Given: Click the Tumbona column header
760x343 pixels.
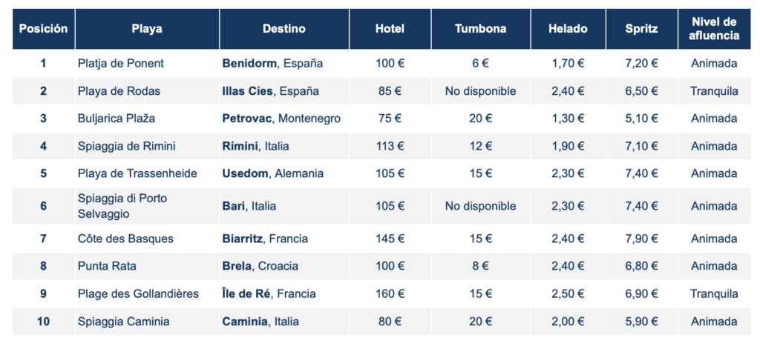Looking at the screenshot, I should pyautogui.click(x=480, y=29).
